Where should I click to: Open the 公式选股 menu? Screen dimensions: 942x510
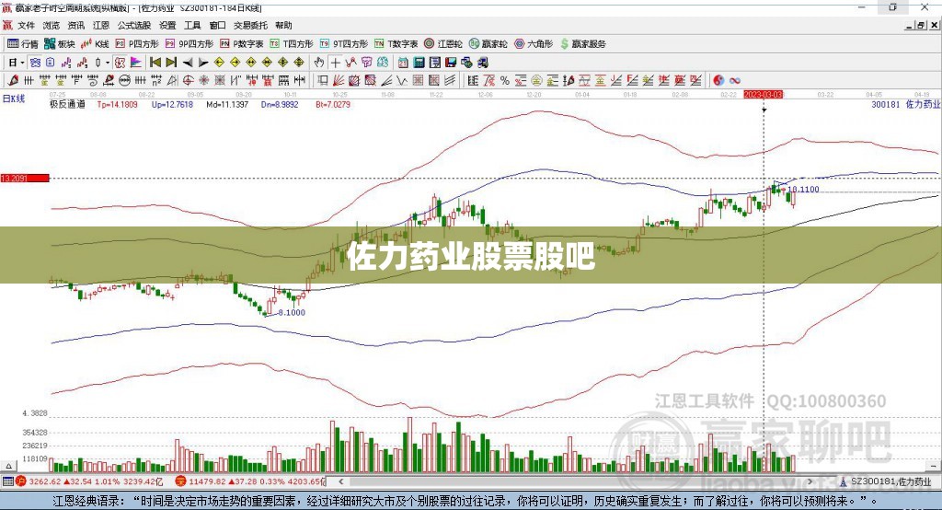click(x=134, y=25)
